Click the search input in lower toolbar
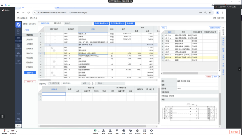Viewport: 242px width, 135px height. coord(72,83)
